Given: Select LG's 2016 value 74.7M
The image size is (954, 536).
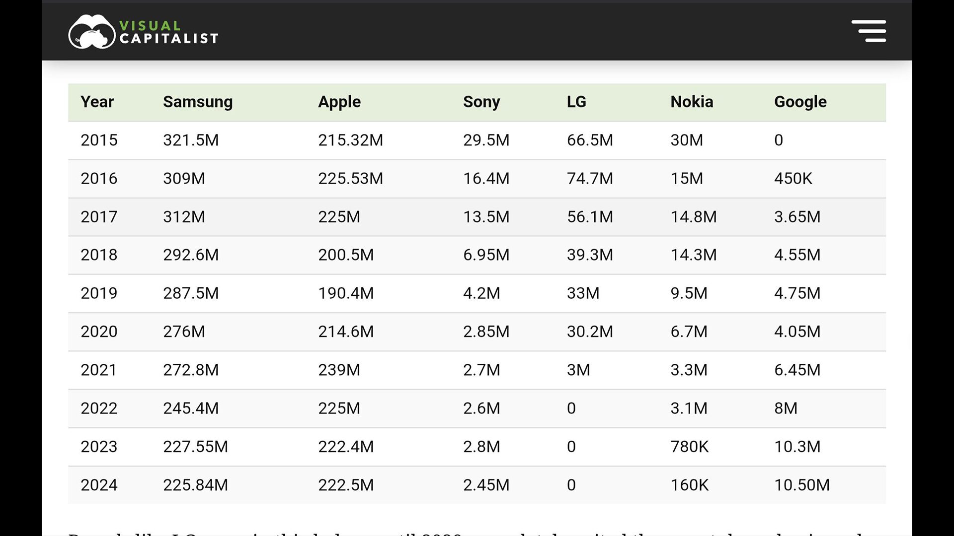Looking at the screenshot, I should coord(590,178).
